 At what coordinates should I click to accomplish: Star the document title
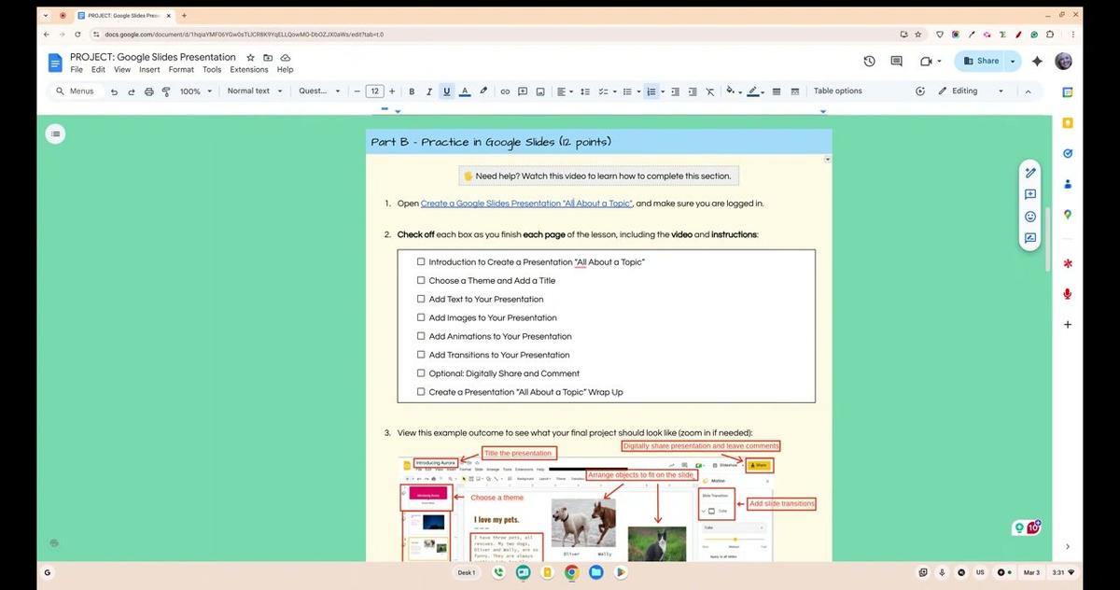250,58
